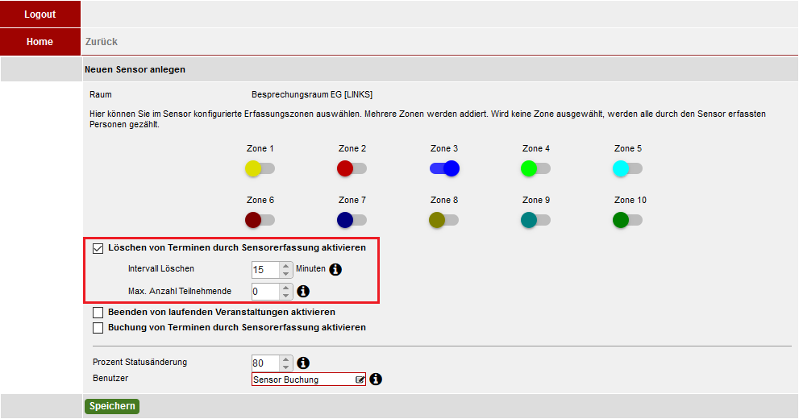799x419 pixels.
Task: Open info icon next to Minuten
Action: (335, 269)
